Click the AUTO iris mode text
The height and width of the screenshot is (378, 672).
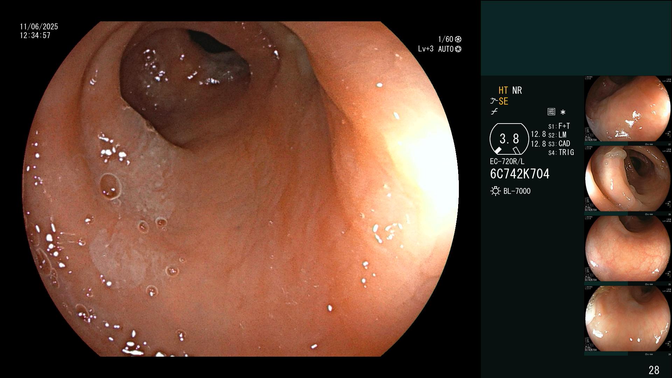point(446,49)
